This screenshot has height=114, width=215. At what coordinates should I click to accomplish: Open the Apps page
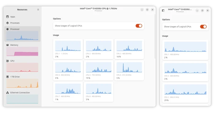pos(22,17)
